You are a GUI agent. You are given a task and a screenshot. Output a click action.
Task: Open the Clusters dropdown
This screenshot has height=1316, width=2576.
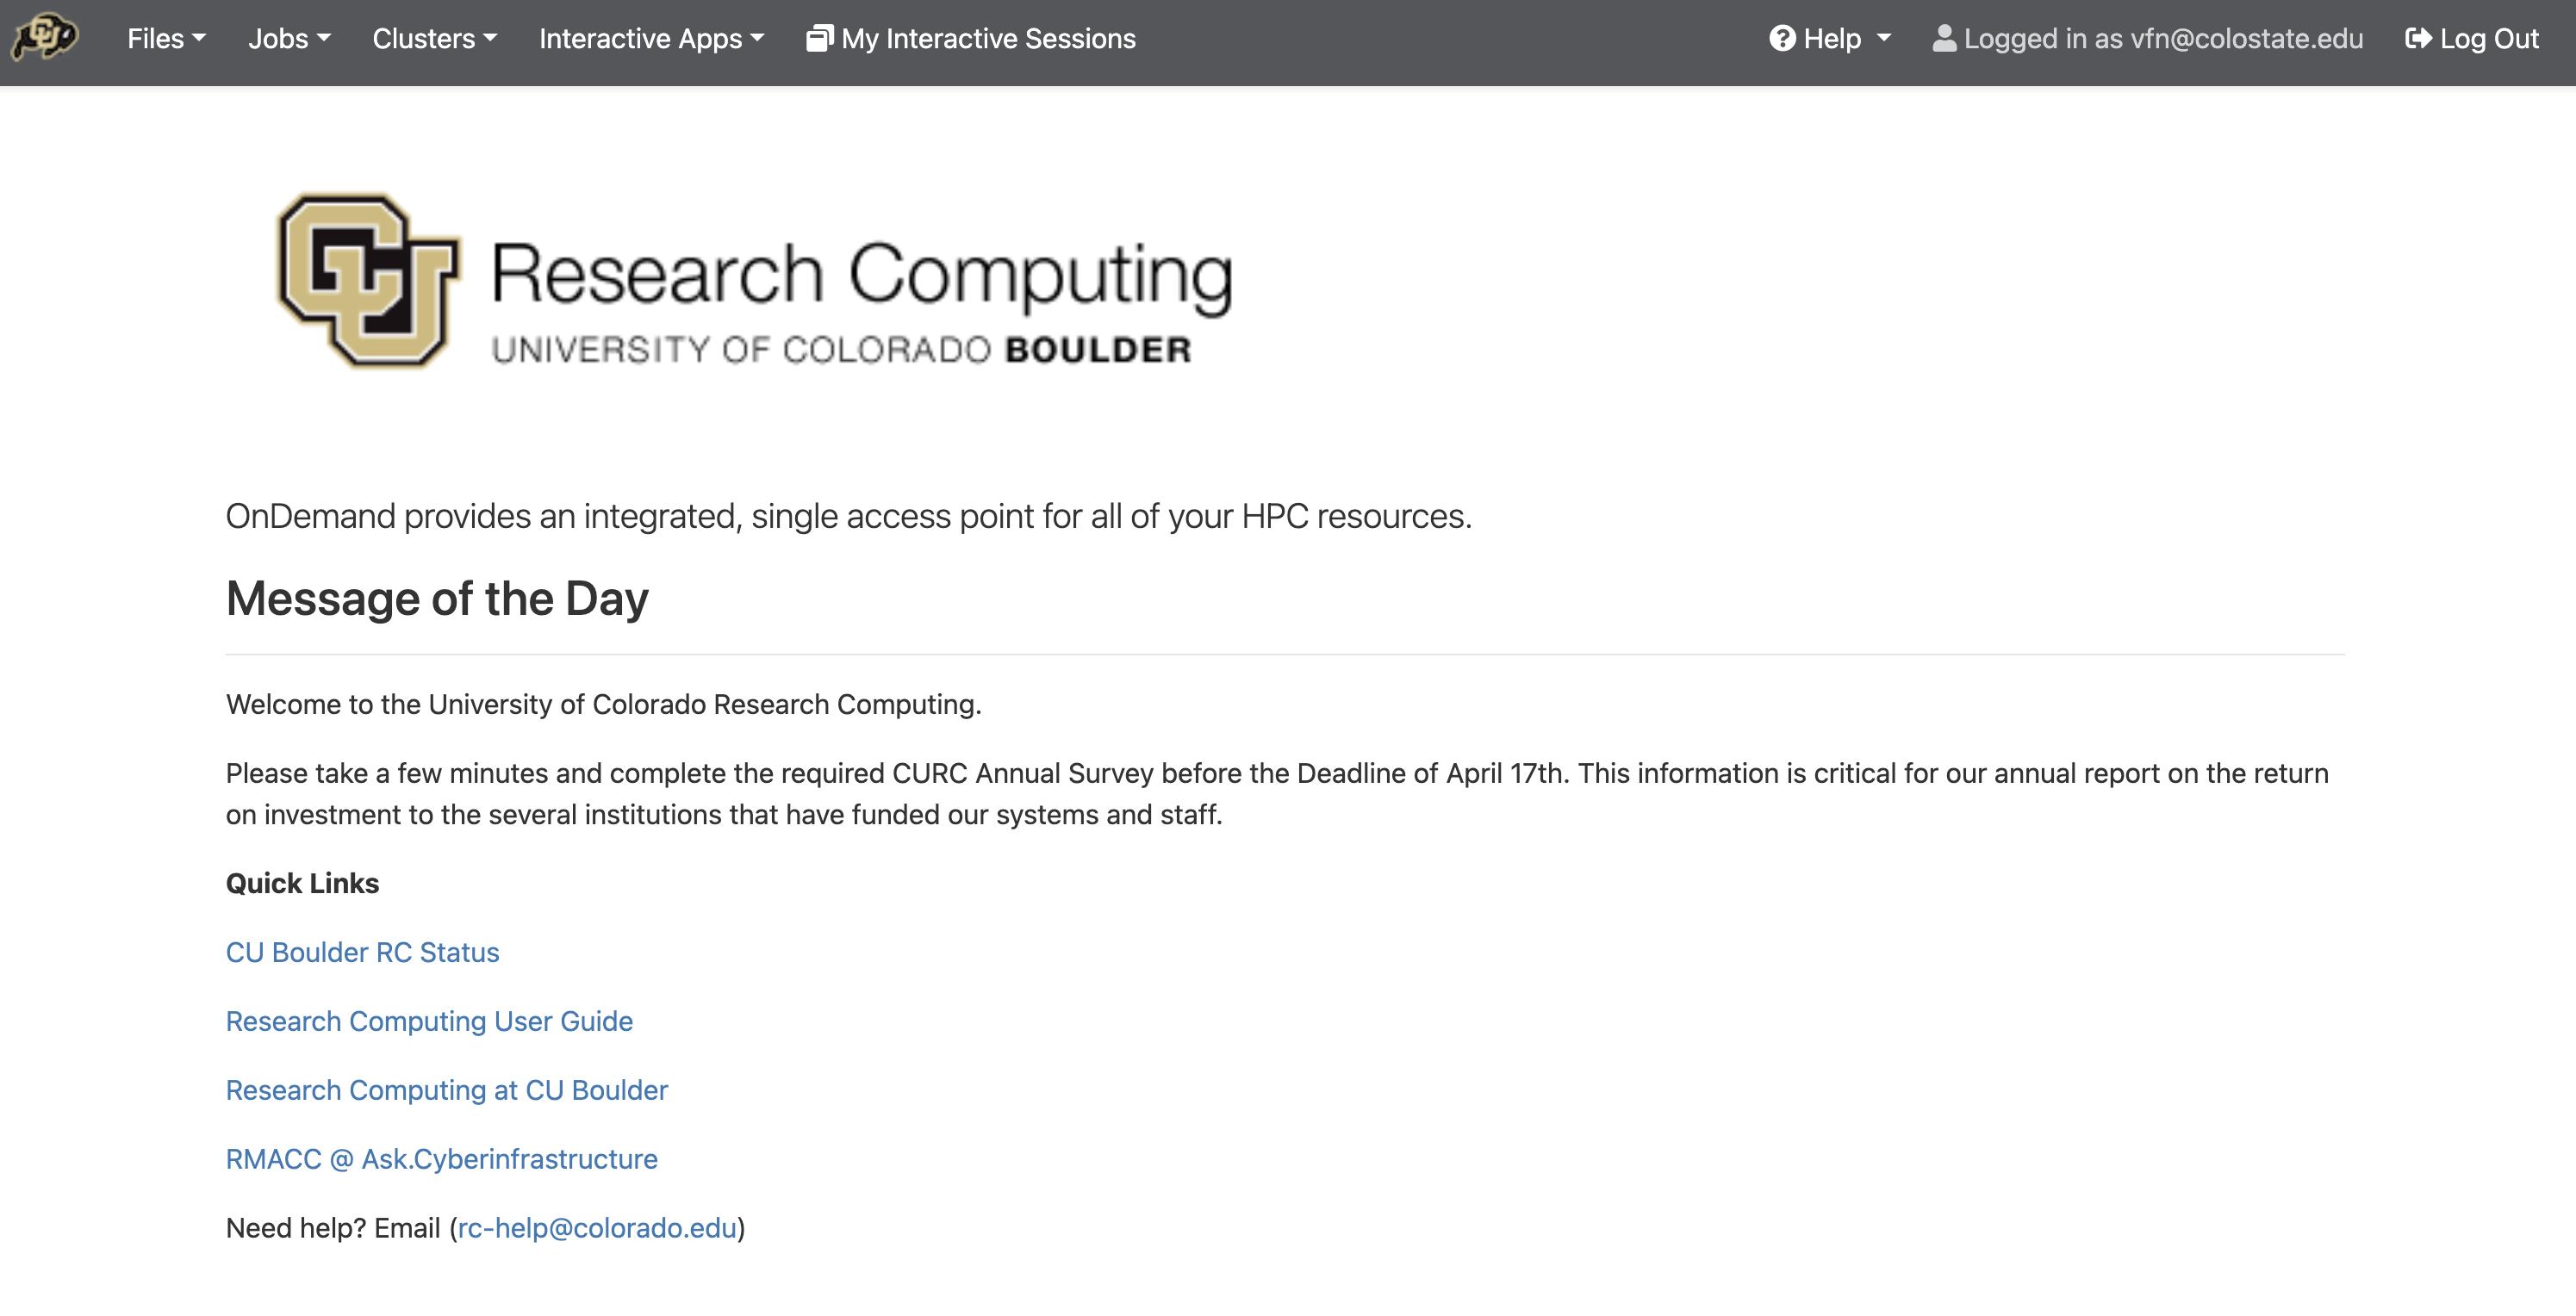(x=434, y=38)
